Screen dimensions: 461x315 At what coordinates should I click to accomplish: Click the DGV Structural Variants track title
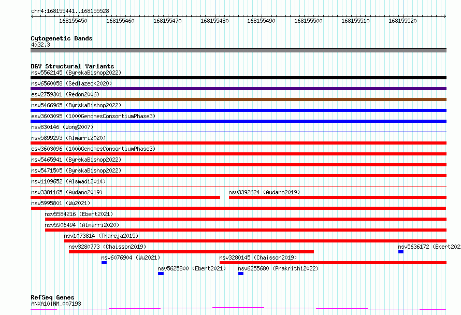[73, 66]
